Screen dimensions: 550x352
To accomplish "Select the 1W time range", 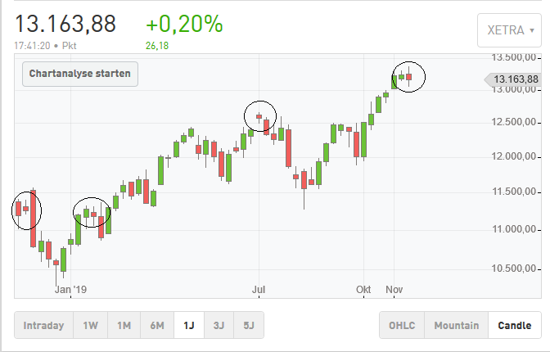I will click(90, 325).
